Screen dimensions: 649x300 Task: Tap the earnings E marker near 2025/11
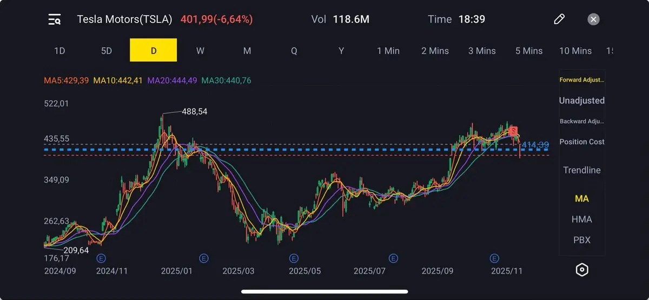pos(494,258)
